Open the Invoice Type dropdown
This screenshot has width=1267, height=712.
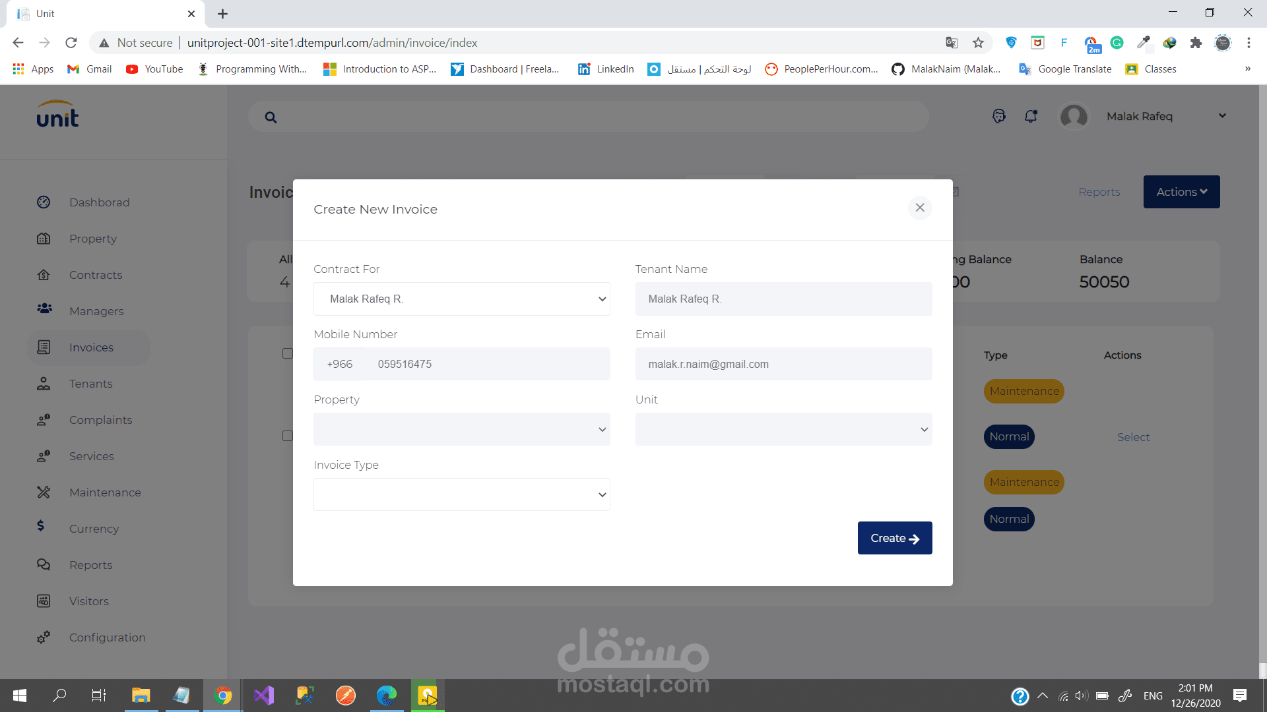tap(461, 494)
